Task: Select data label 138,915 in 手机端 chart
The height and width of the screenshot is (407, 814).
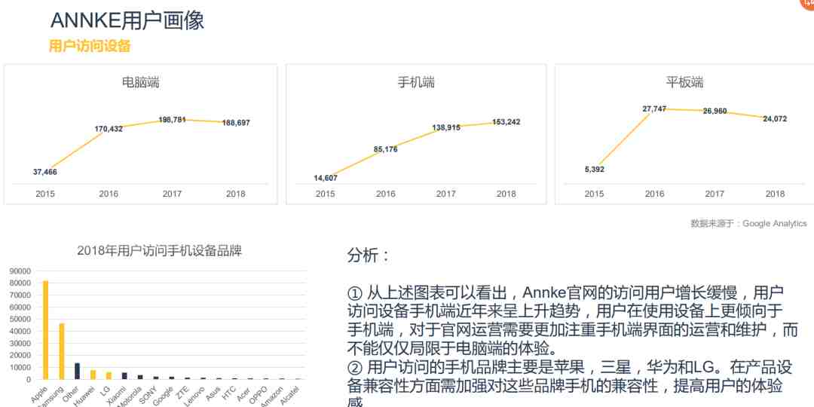Action: pyautogui.click(x=446, y=127)
